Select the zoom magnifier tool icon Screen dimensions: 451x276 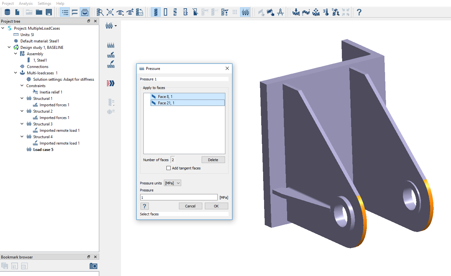pos(100,12)
